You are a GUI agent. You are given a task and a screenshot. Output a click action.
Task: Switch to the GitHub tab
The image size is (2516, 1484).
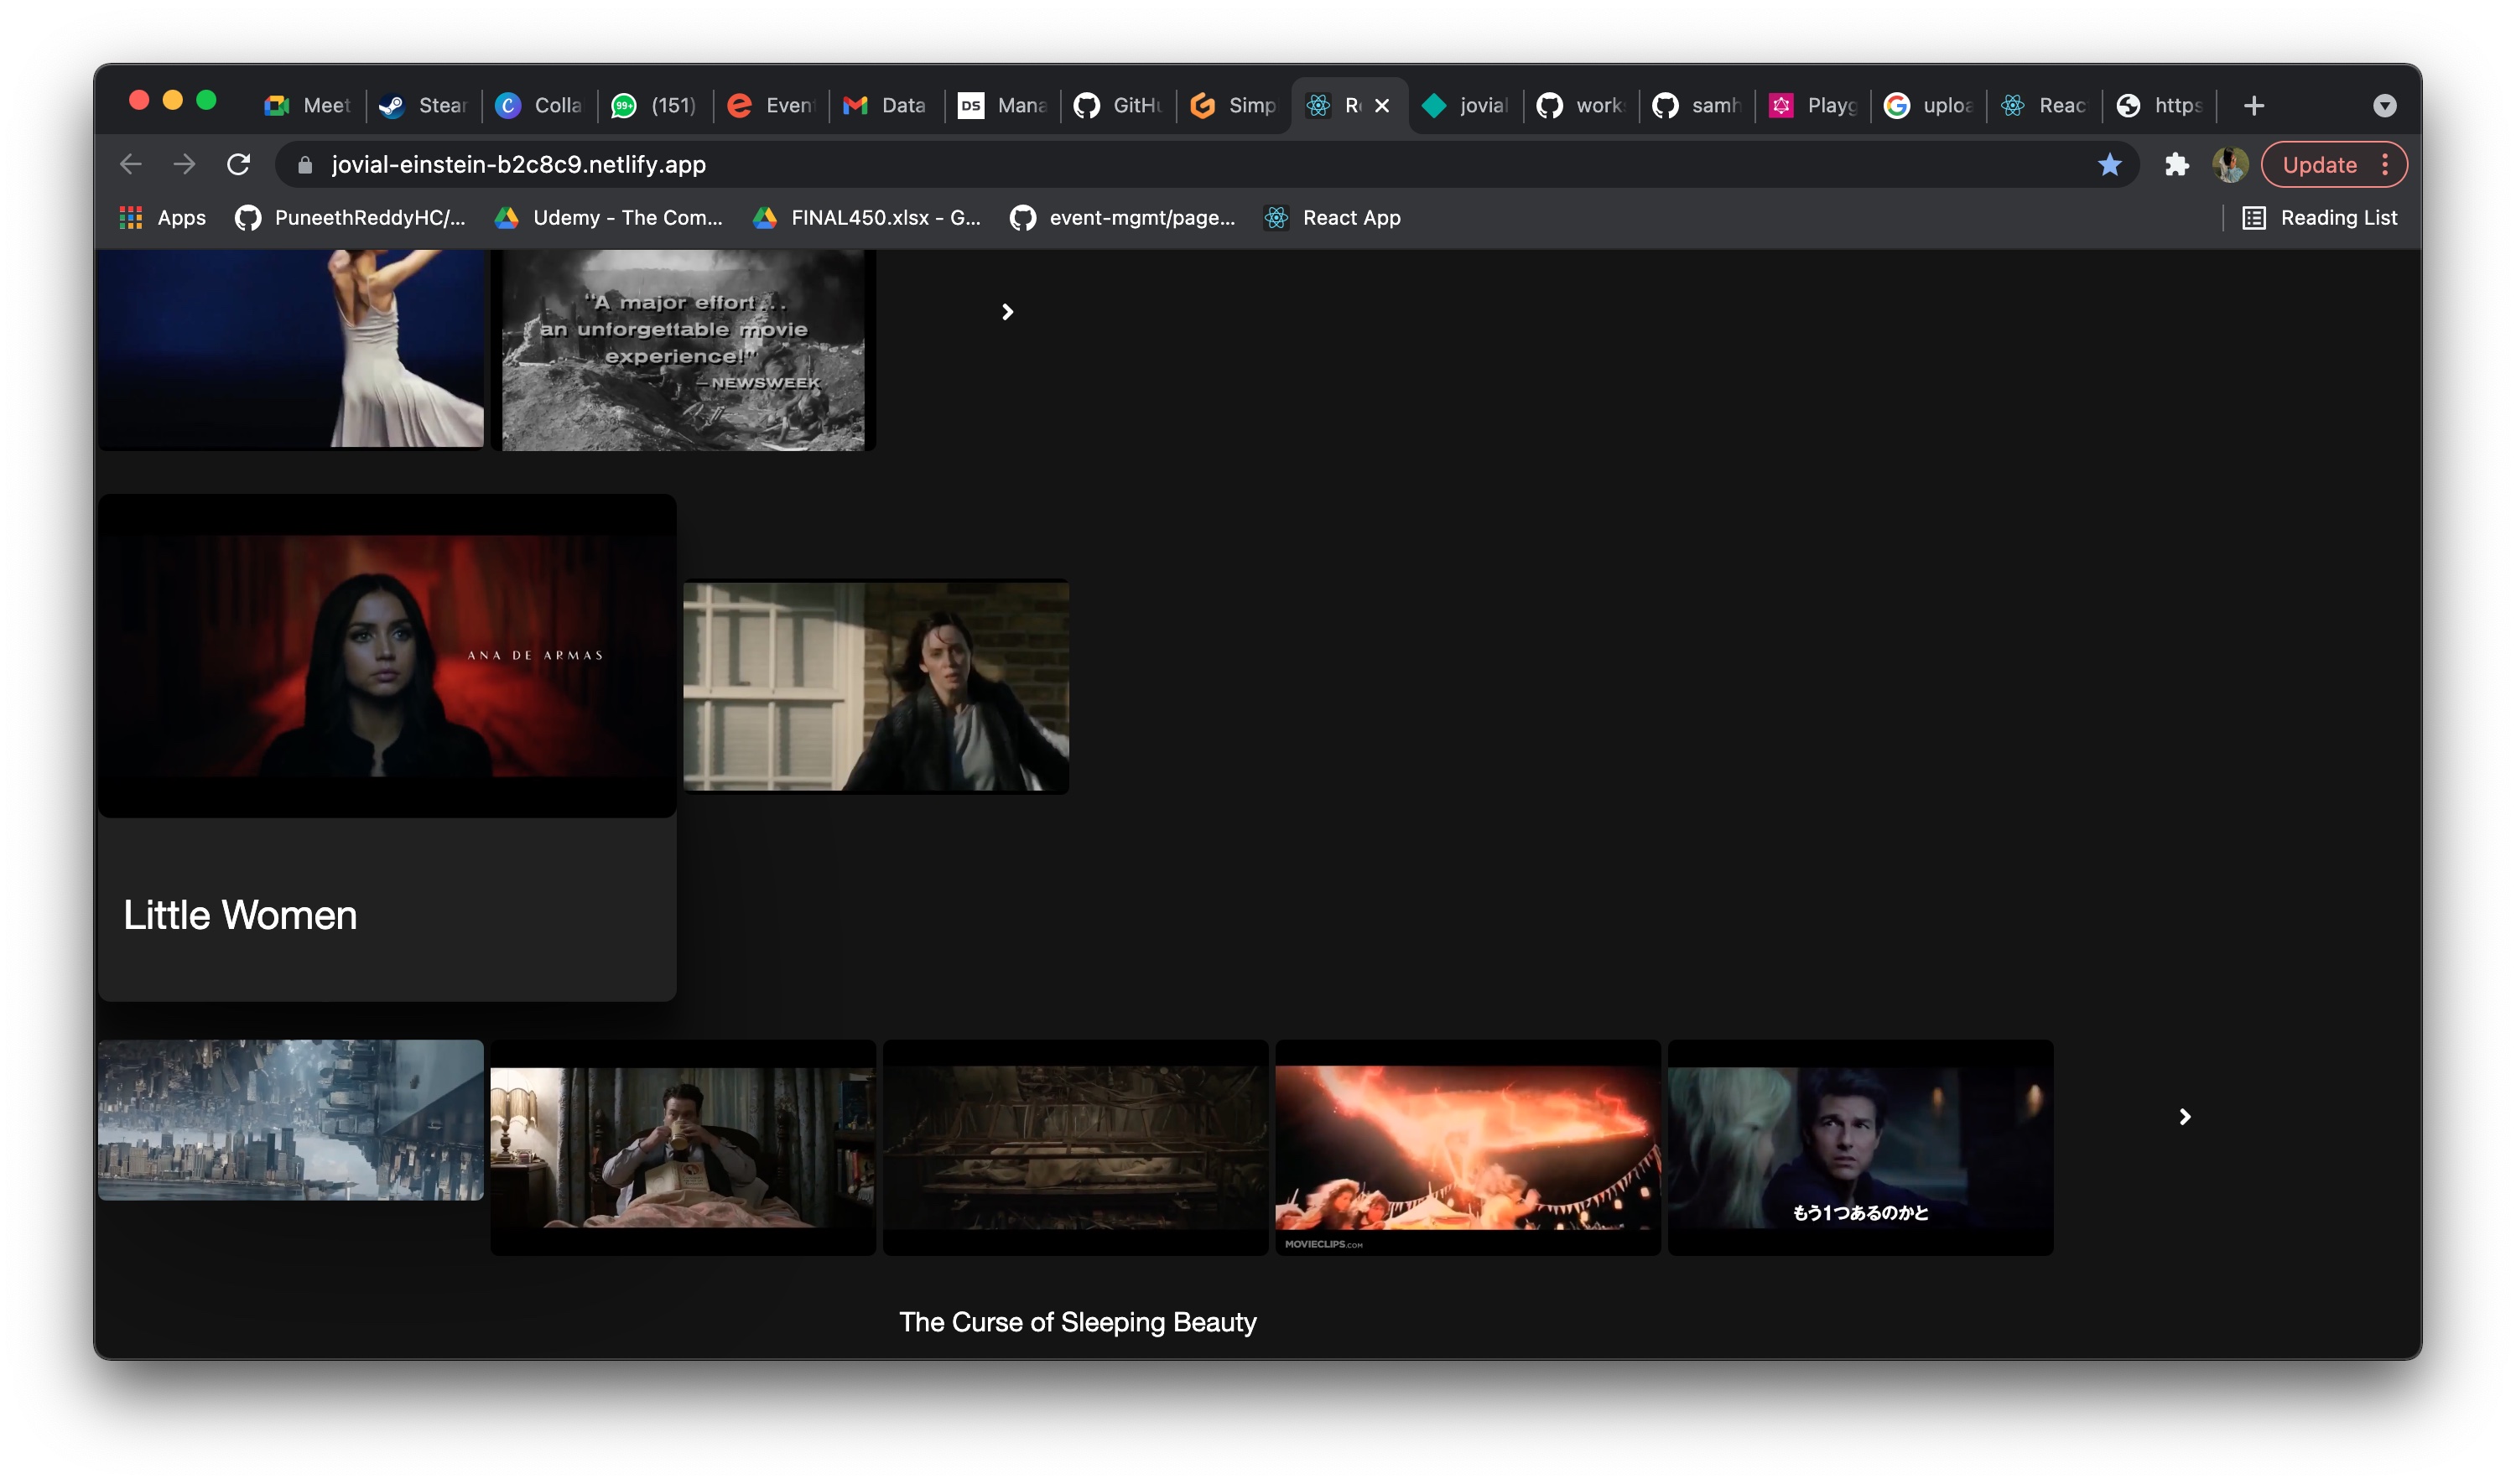(x=1116, y=105)
